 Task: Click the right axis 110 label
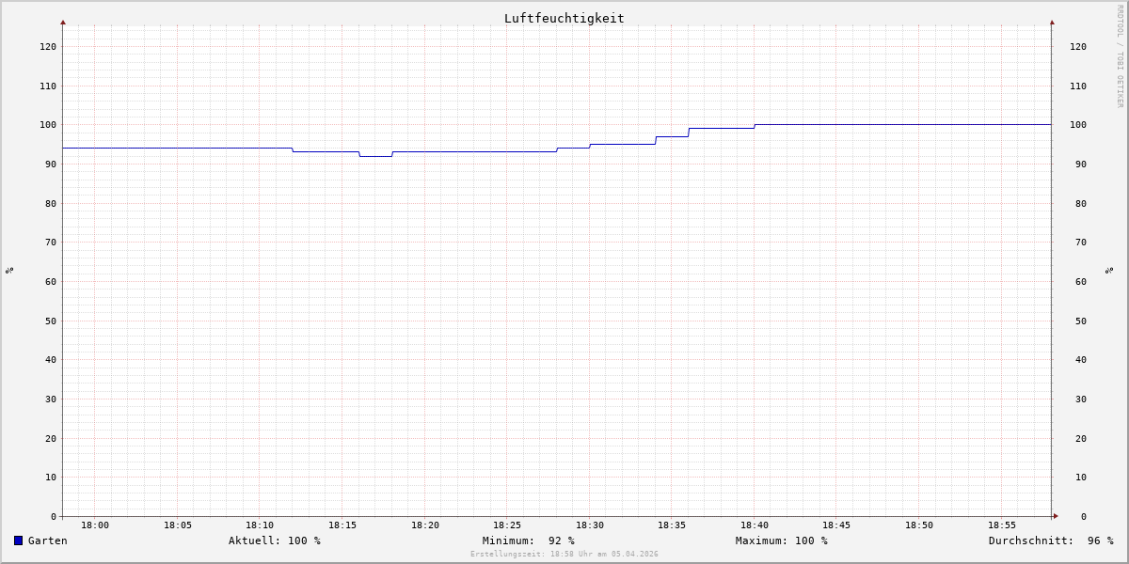click(1078, 86)
